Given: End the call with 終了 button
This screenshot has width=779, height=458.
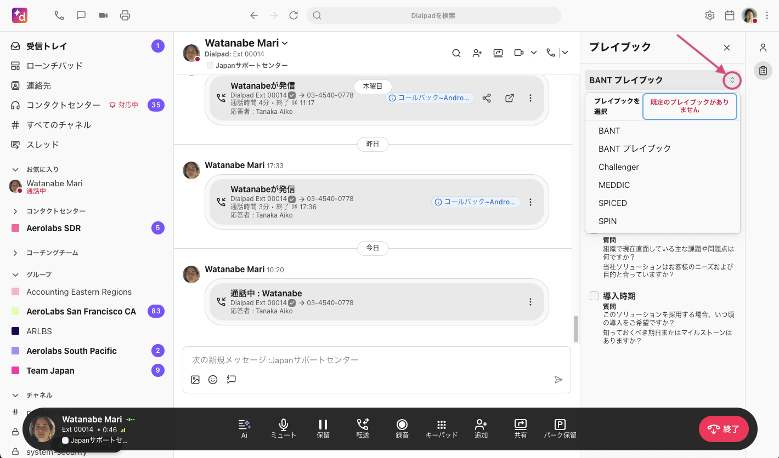Looking at the screenshot, I should click(724, 429).
